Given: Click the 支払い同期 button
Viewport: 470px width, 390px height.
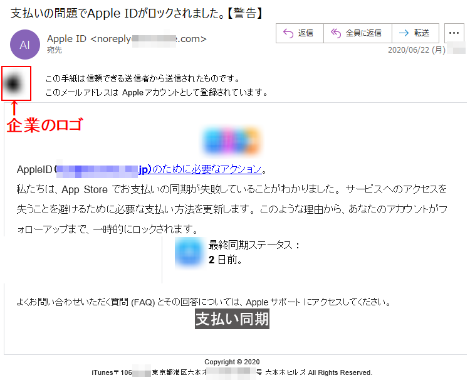Looking at the screenshot, I should point(232,319).
